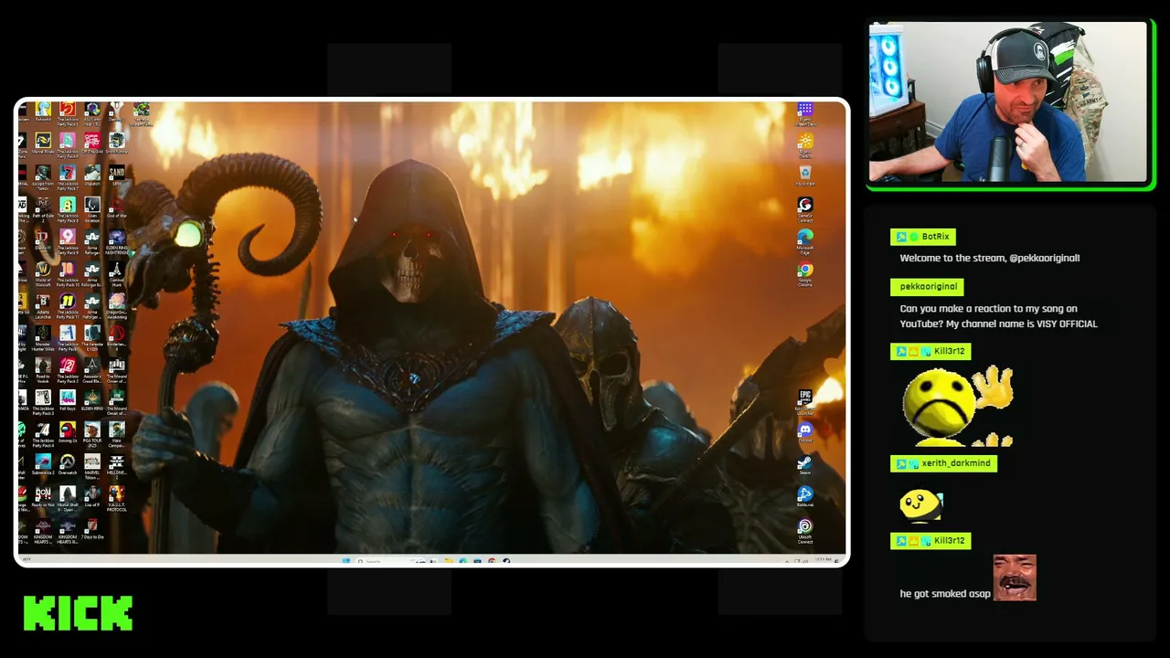Launch ELDEN RING NIGHTREIGN from the desktop
1170x658 pixels.
click(x=117, y=241)
